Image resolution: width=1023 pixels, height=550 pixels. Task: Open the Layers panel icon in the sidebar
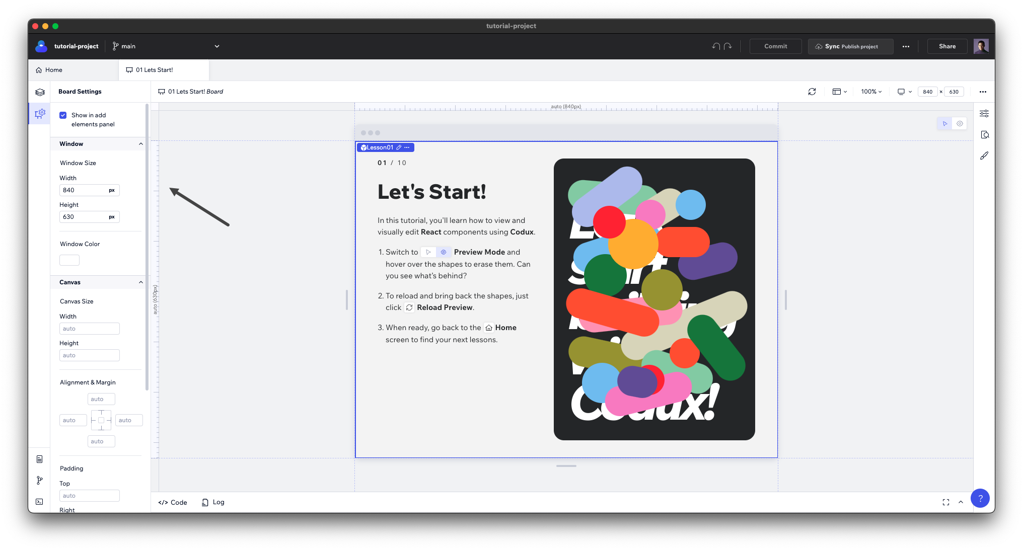tap(40, 92)
